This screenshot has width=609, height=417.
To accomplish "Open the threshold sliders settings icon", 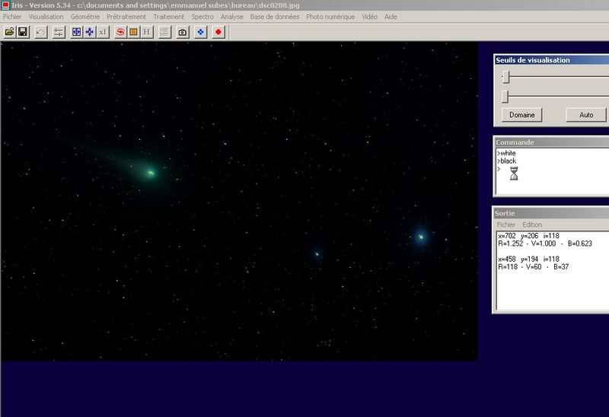I will (x=59, y=32).
